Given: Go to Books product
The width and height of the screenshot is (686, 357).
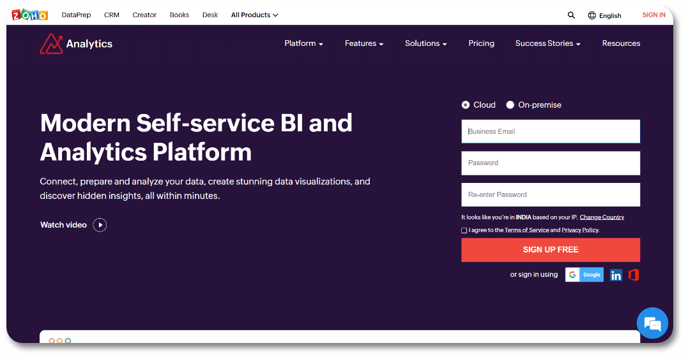Looking at the screenshot, I should coord(179,15).
